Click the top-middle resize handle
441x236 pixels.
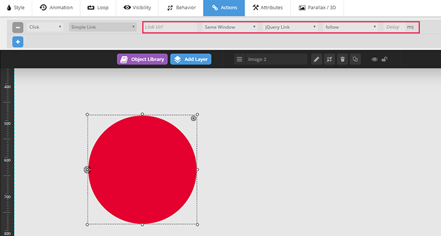[142, 114]
